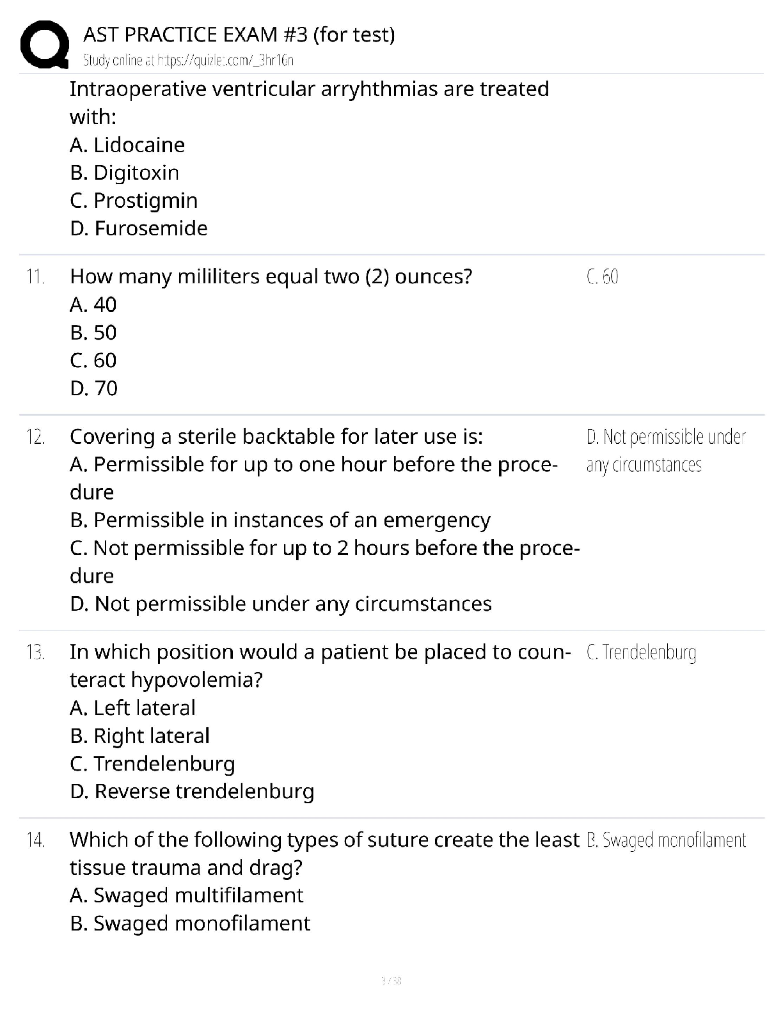783x1013 pixels.
Task: Choose B. Permissible in instances of emergency
Action: (x=280, y=521)
